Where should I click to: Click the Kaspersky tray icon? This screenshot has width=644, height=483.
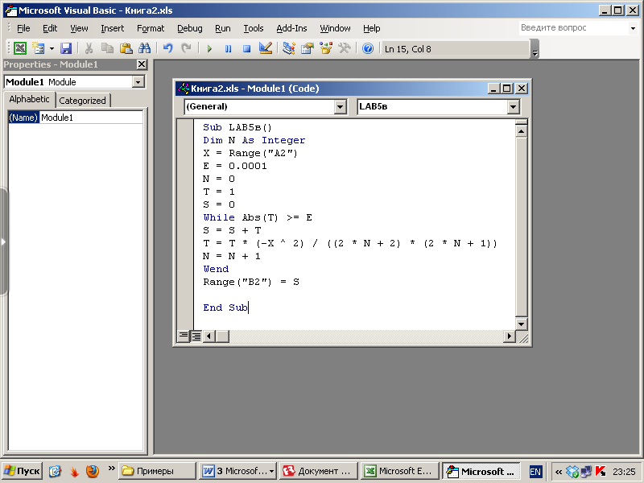click(600, 471)
